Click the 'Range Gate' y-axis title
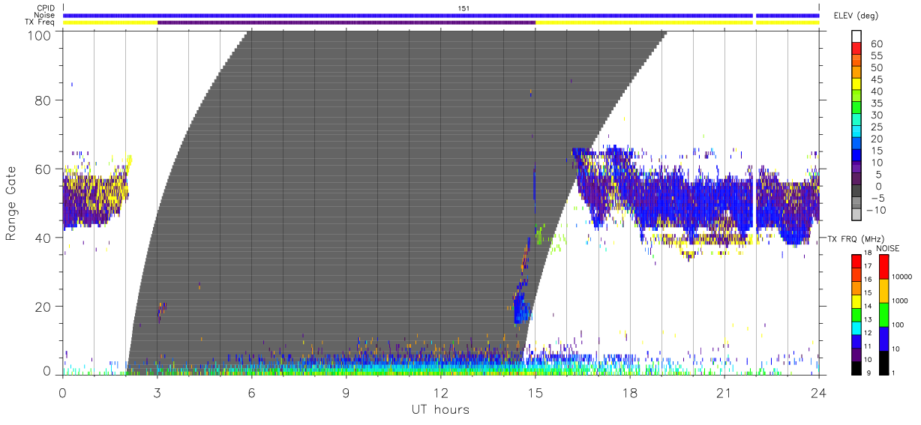Viewport: 921px width, 425px height. (11, 203)
